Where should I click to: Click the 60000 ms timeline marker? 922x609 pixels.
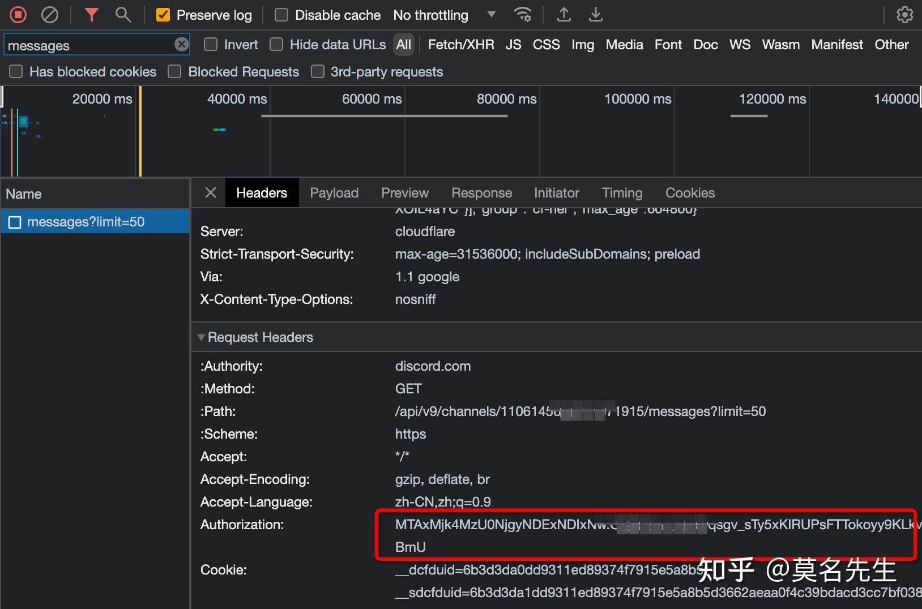coord(372,98)
